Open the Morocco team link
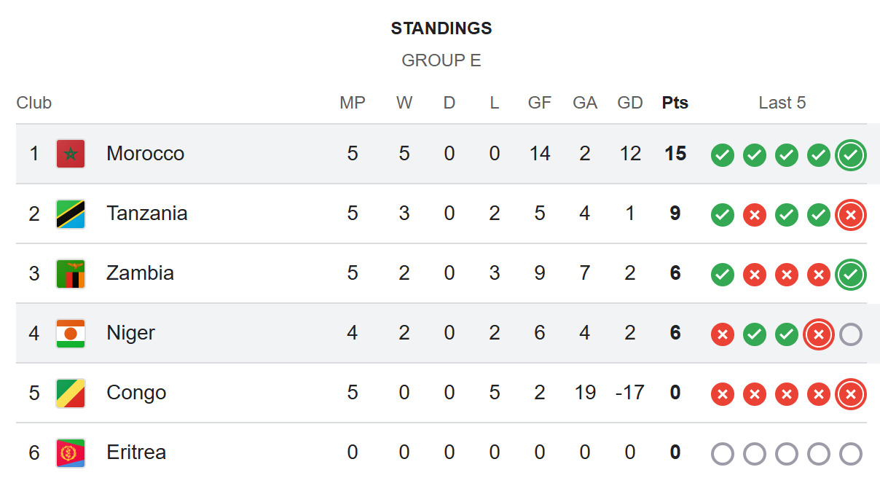 pyautogui.click(x=145, y=154)
